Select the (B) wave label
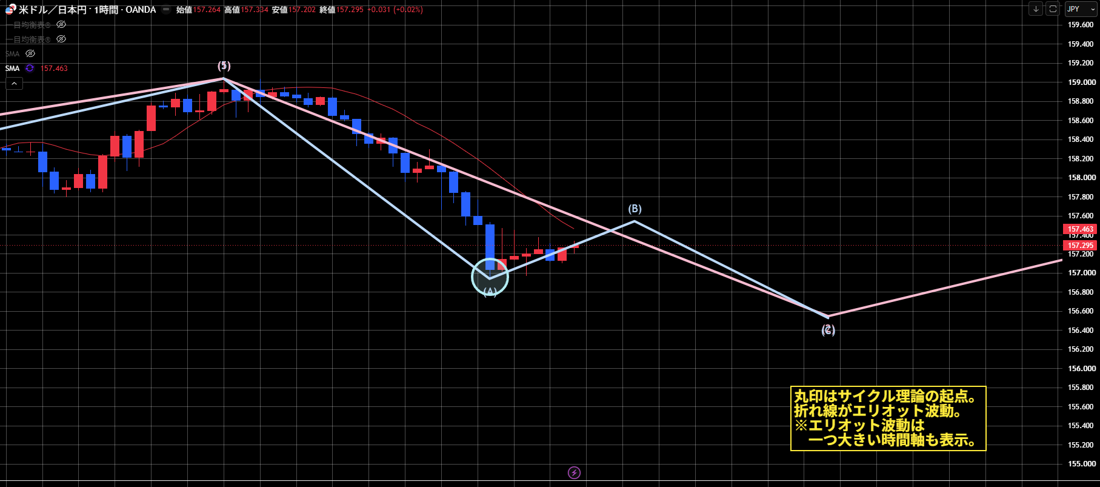1100x487 pixels. (635, 209)
